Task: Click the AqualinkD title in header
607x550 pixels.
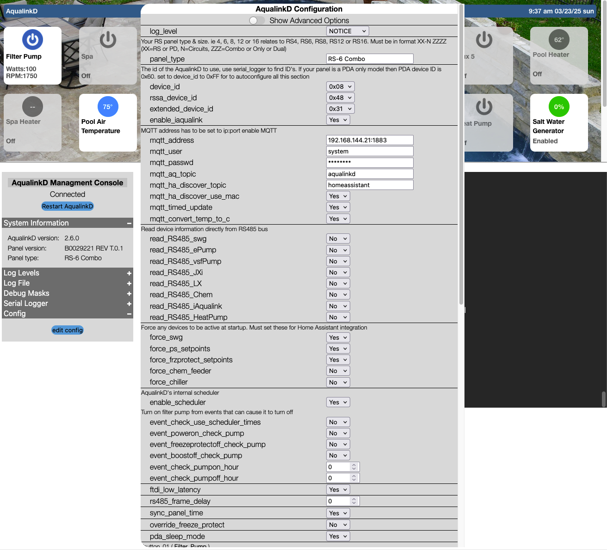Action: tap(22, 11)
